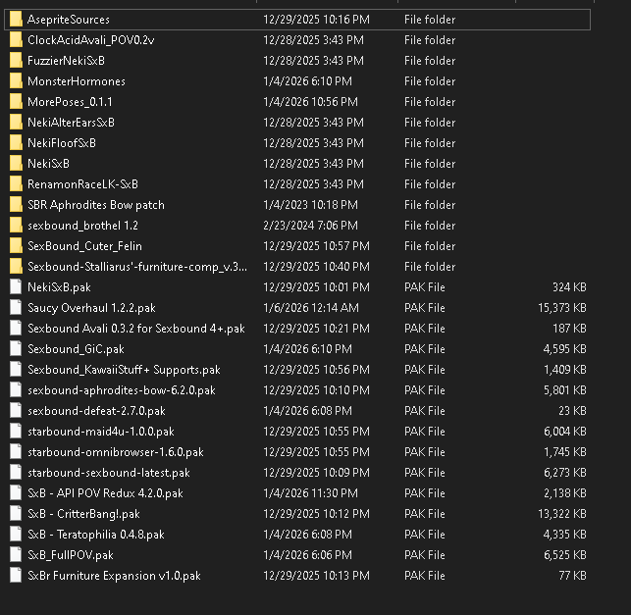Image resolution: width=631 pixels, height=615 pixels.
Task: Click the name SBR Aphrodites Bow patch
Action: (x=96, y=205)
